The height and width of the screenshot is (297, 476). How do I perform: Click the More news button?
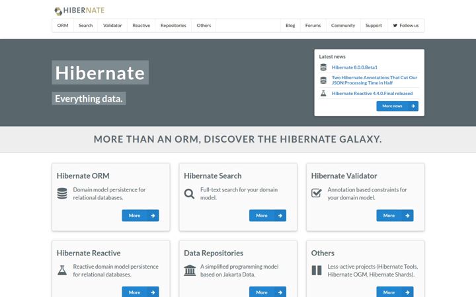click(x=397, y=106)
